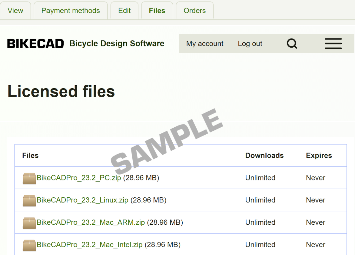Click Unlimited in the Mac_Intel.zip row
Image resolution: width=355 pixels, height=255 pixels.
point(260,245)
